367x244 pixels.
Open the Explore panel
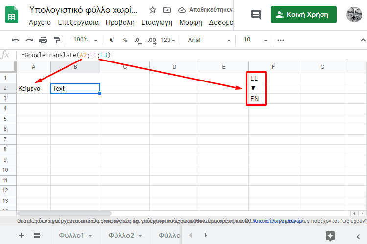click(x=330, y=236)
